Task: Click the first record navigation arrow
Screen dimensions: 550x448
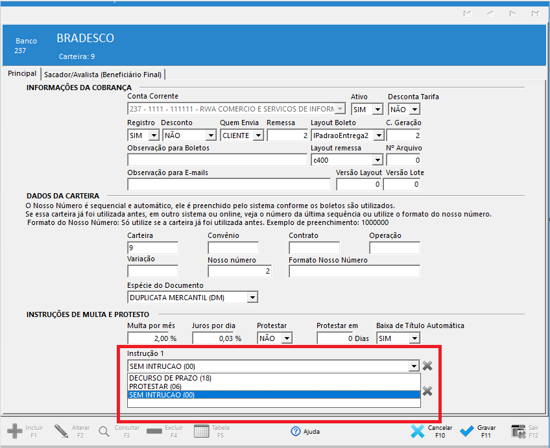Action: [467, 14]
